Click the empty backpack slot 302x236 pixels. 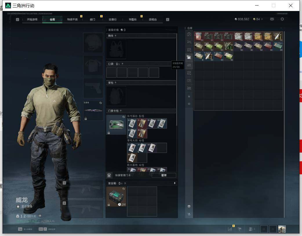point(116,96)
